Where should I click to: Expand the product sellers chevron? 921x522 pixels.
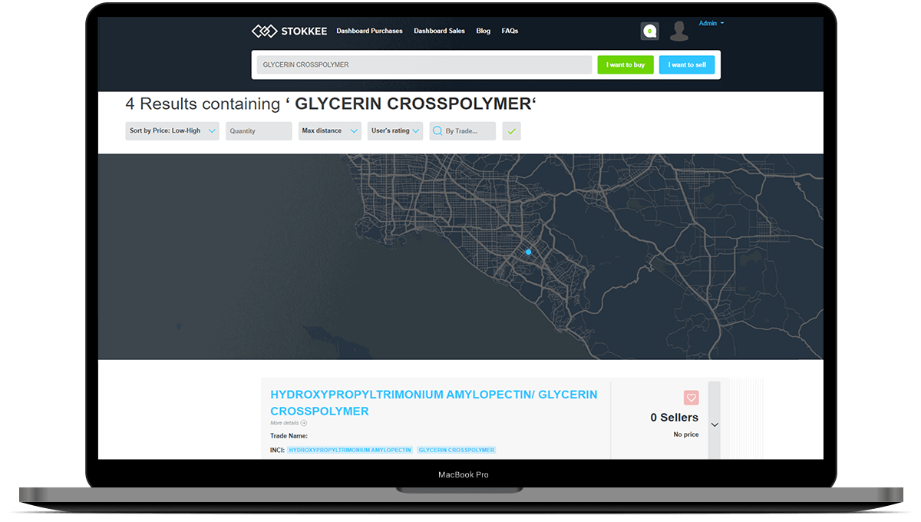coord(715,425)
